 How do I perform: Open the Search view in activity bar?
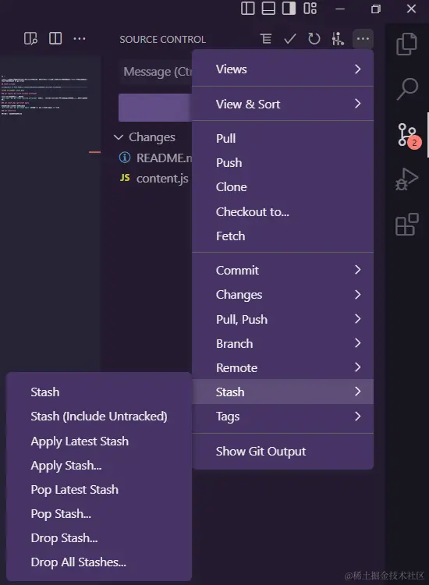407,89
